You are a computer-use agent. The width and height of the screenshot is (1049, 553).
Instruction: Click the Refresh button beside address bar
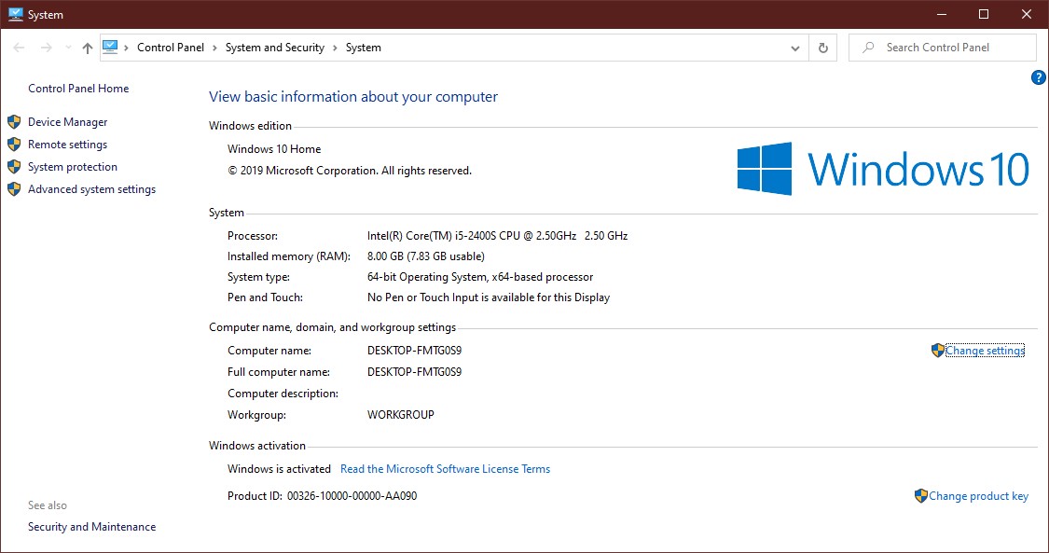click(x=822, y=48)
